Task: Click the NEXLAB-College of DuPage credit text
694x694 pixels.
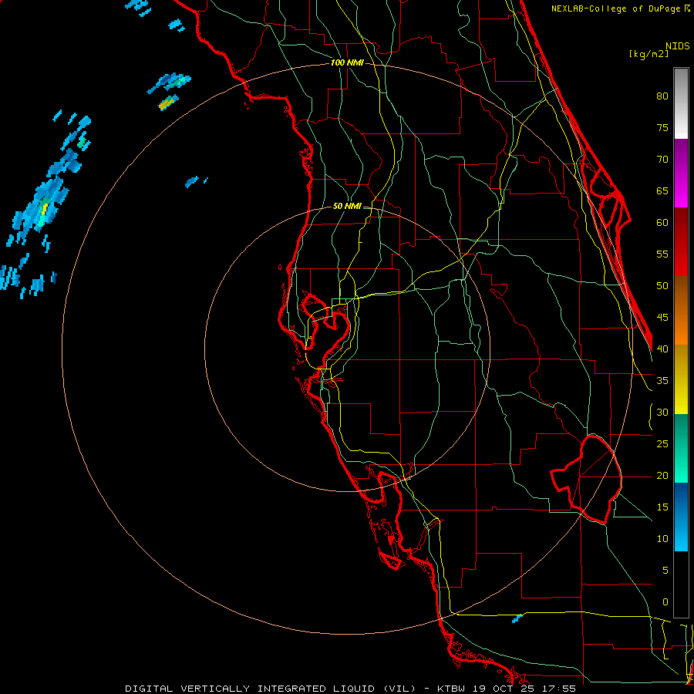Action: [x=617, y=8]
